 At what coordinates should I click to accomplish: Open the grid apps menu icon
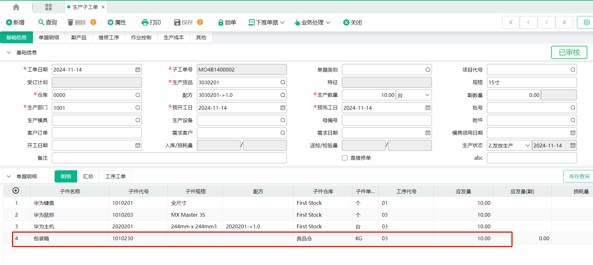(x=48, y=7)
